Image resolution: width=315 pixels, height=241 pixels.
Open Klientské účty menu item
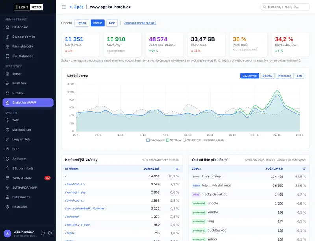[28, 47]
